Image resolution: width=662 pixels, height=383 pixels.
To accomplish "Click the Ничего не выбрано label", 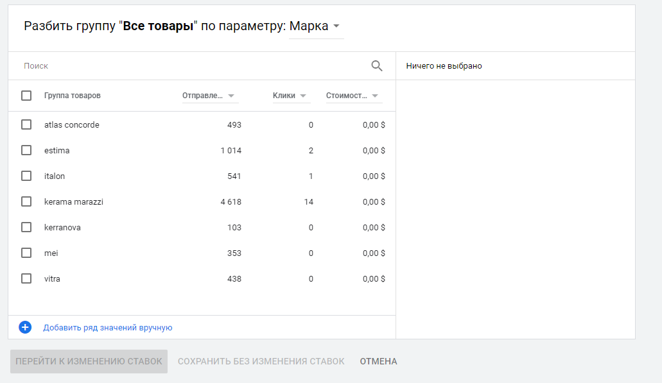I will coord(444,66).
